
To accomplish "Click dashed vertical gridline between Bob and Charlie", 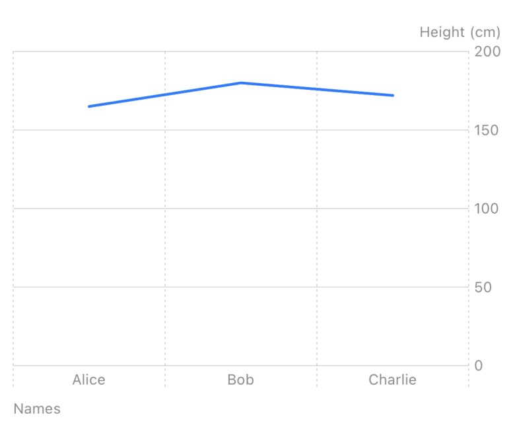I will pos(317,228).
